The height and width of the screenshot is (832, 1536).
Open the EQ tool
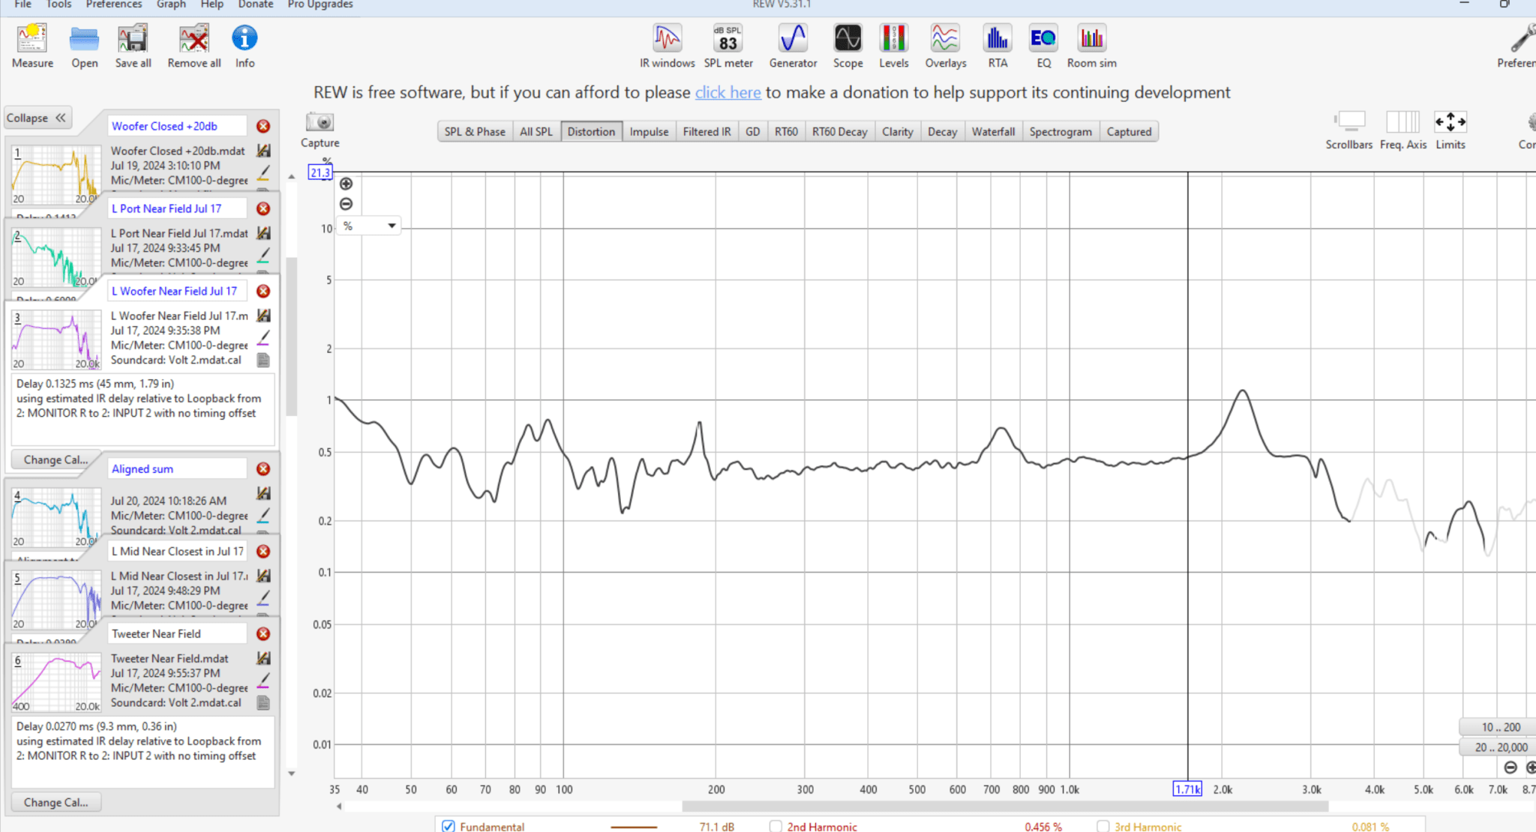(1043, 46)
